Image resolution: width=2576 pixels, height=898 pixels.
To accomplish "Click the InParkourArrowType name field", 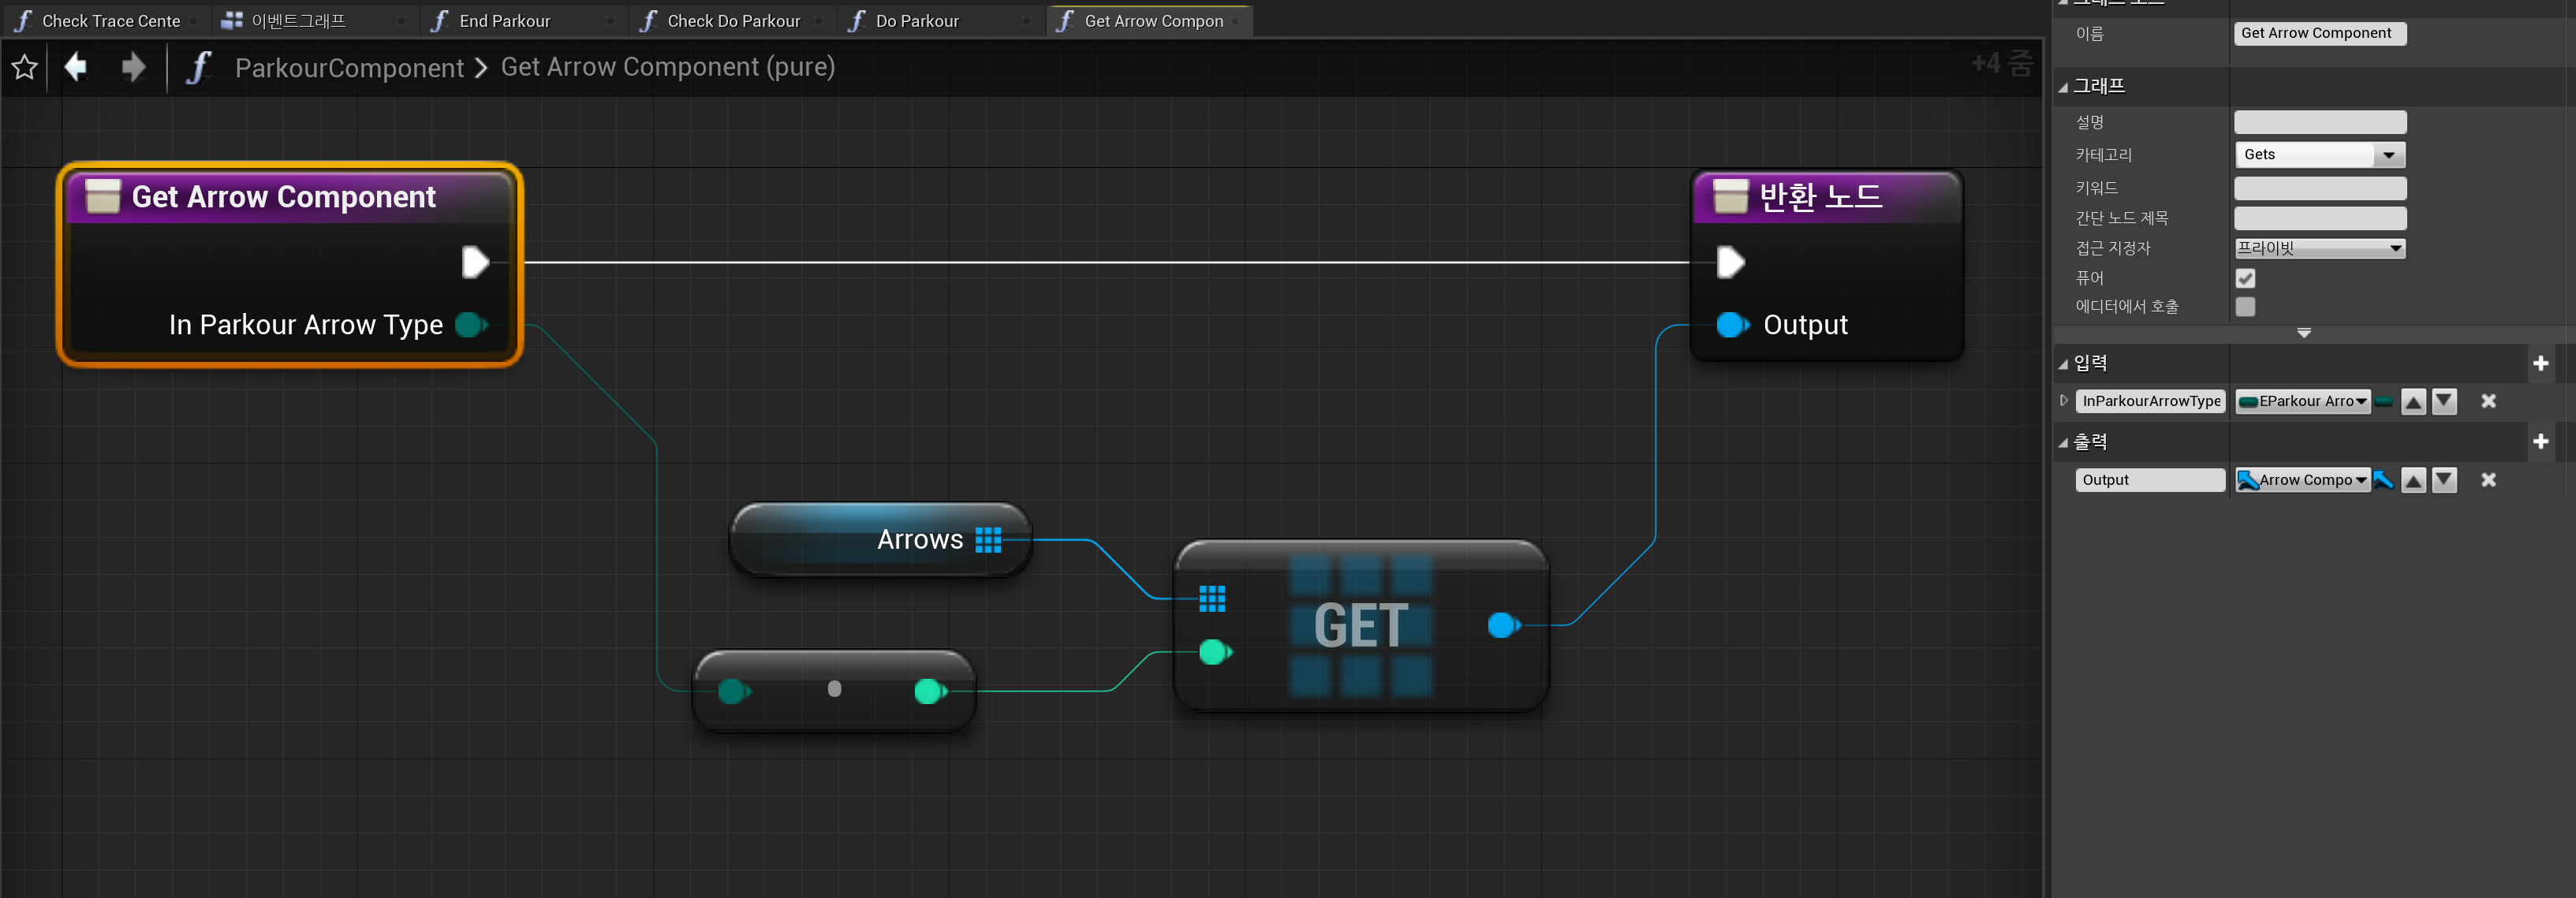I will (x=2150, y=401).
